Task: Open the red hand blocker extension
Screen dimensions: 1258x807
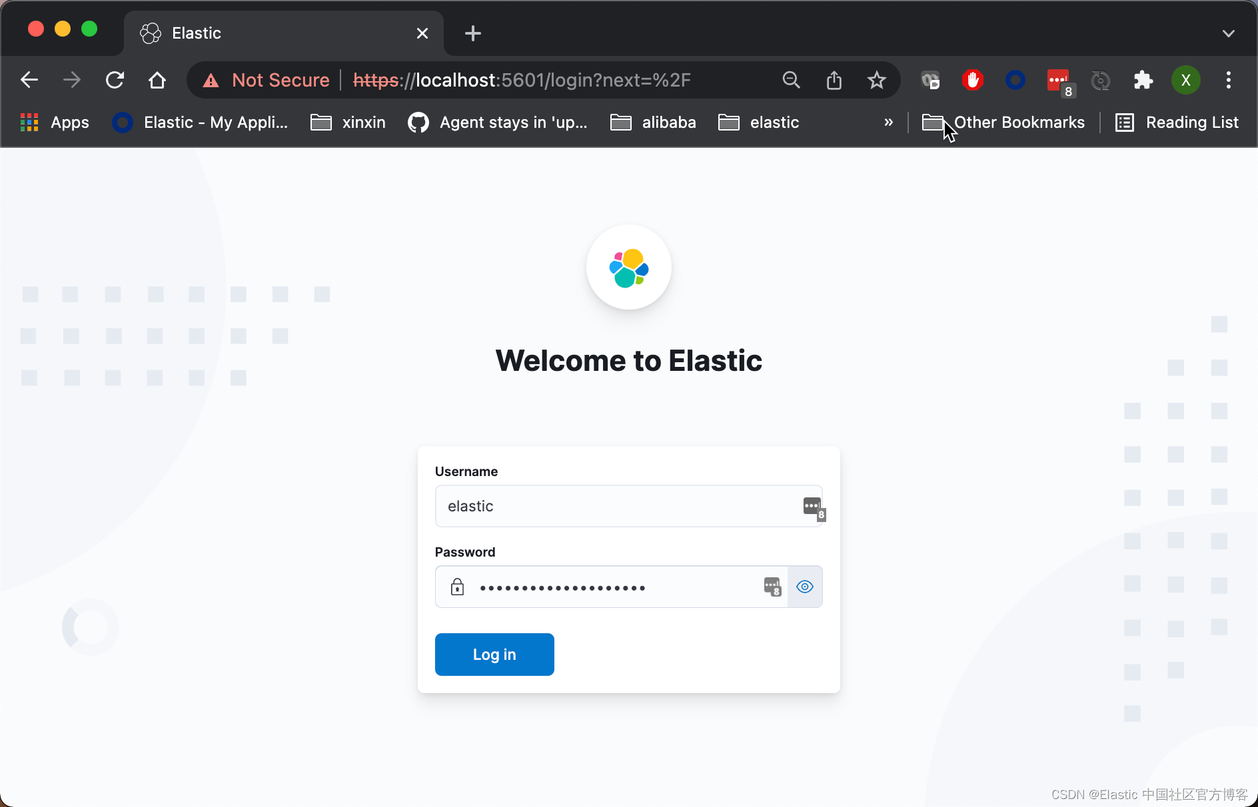Action: point(972,80)
